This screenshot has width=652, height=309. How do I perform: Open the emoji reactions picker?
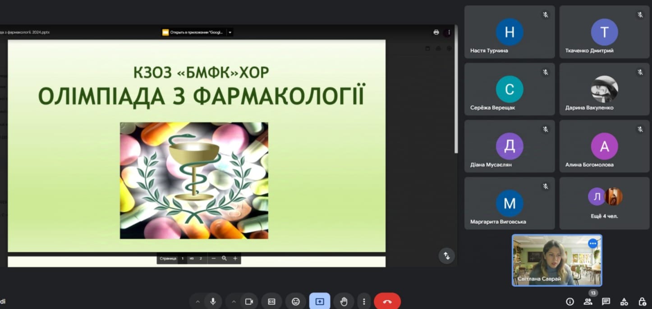296,301
